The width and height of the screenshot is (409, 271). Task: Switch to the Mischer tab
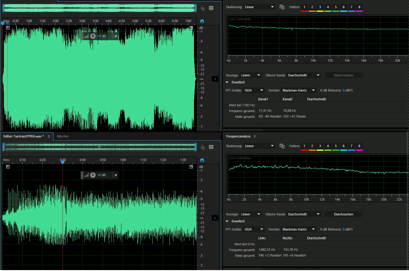tap(63, 137)
